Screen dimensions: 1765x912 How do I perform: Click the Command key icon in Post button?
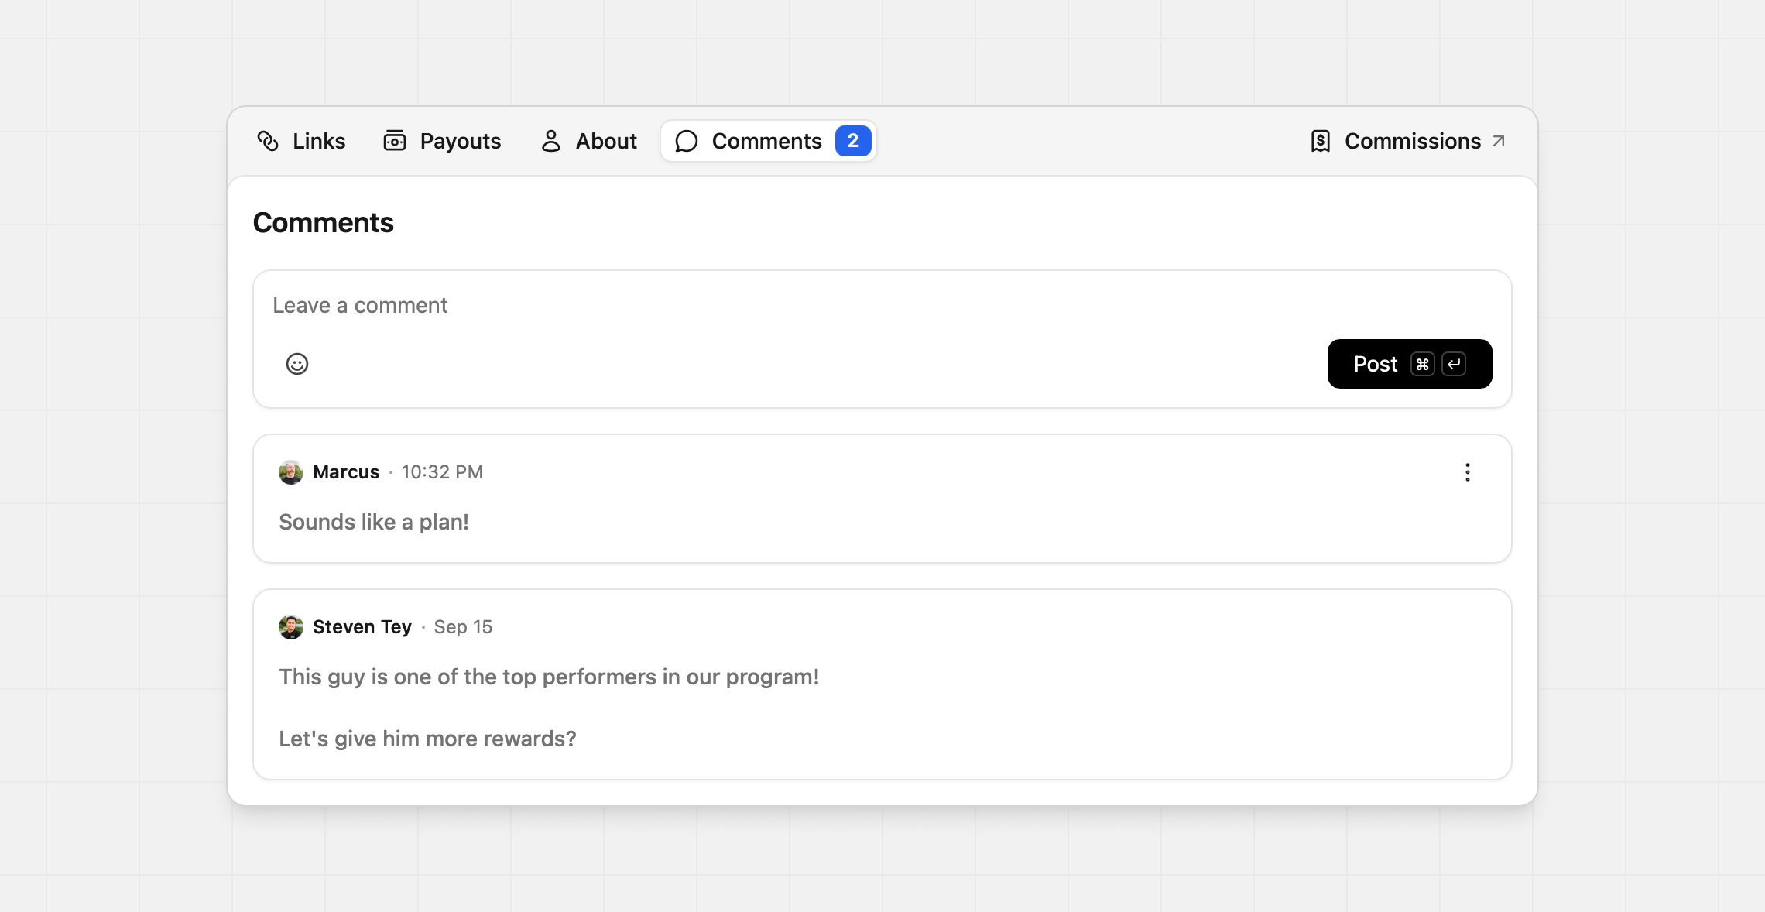point(1422,364)
